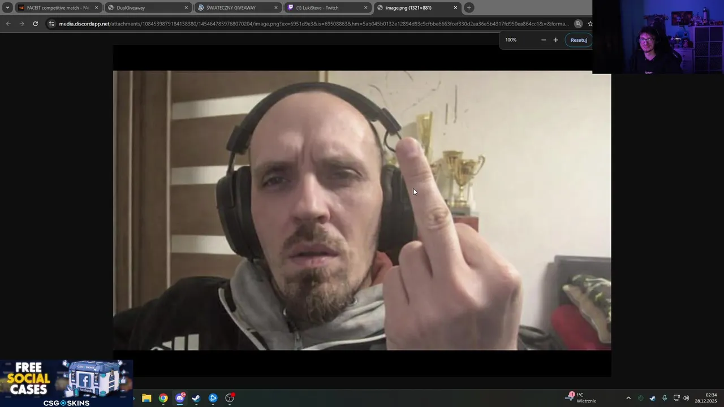
Task: Close the image.png tab
Action: [x=455, y=8]
